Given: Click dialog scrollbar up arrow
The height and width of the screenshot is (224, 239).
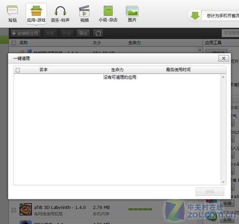Looking at the screenshot, I should (x=223, y=77).
